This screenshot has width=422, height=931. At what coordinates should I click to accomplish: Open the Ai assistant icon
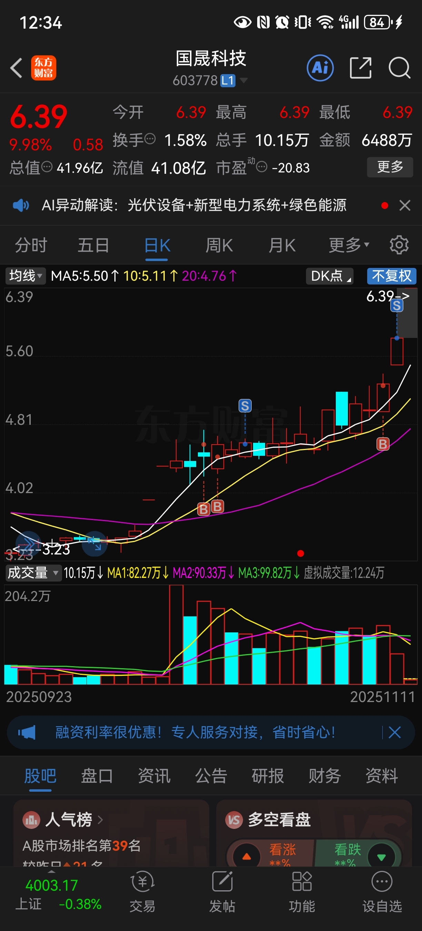coord(320,68)
